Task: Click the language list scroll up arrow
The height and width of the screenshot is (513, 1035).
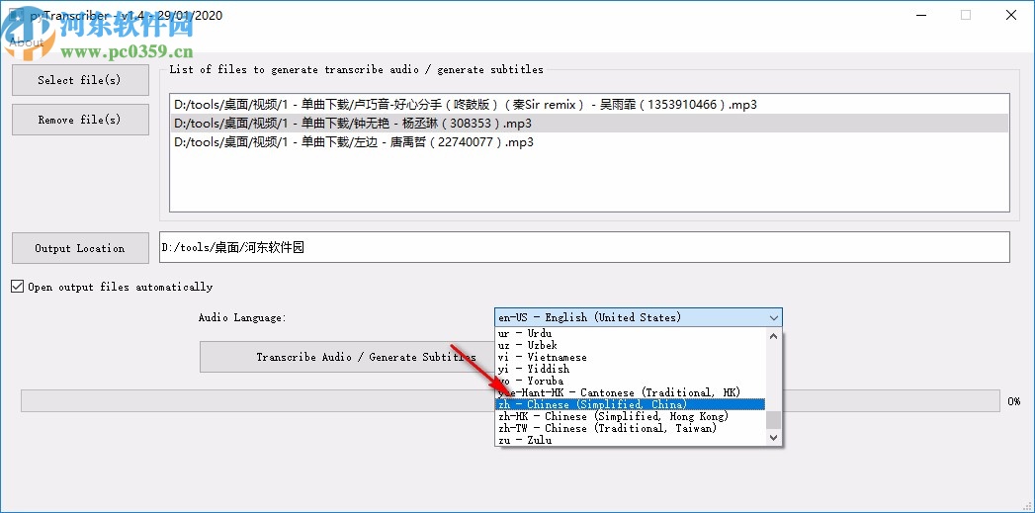Action: [x=774, y=335]
